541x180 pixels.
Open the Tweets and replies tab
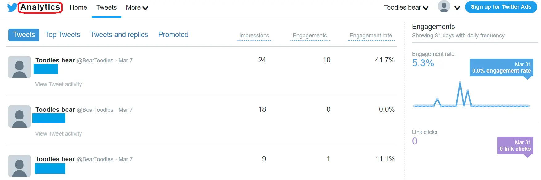click(119, 35)
